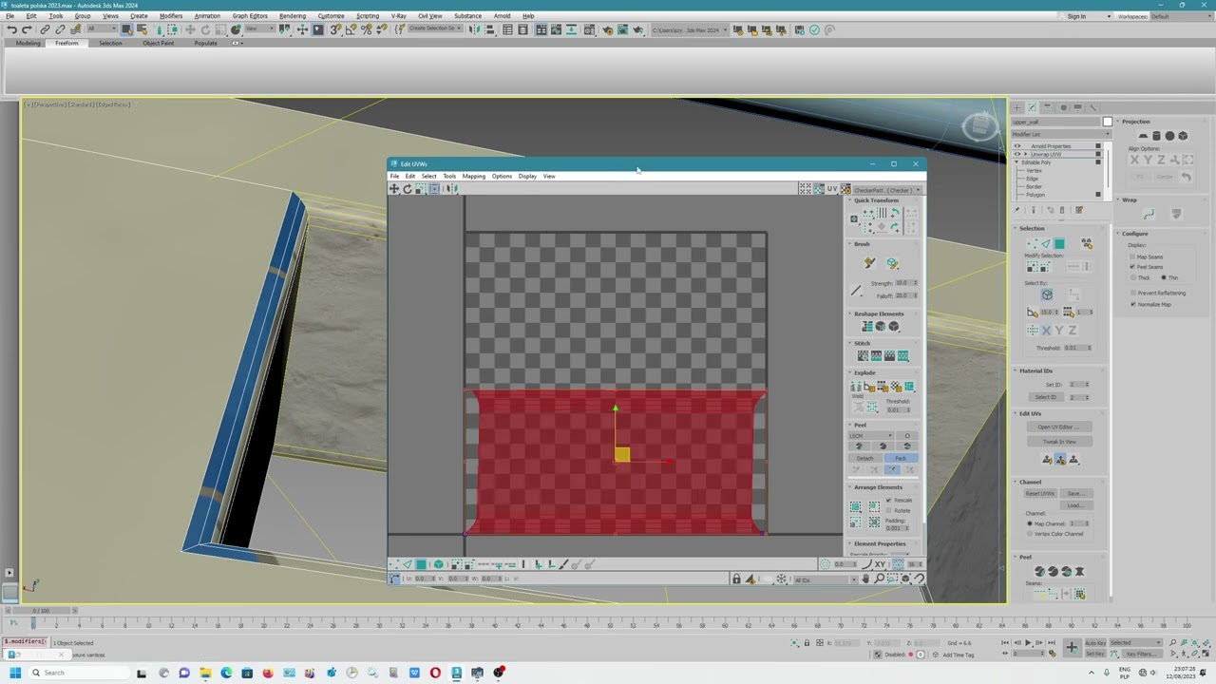Activate the Move tool in Edit UVWs toolbar
This screenshot has height=684, width=1216.
(394, 189)
